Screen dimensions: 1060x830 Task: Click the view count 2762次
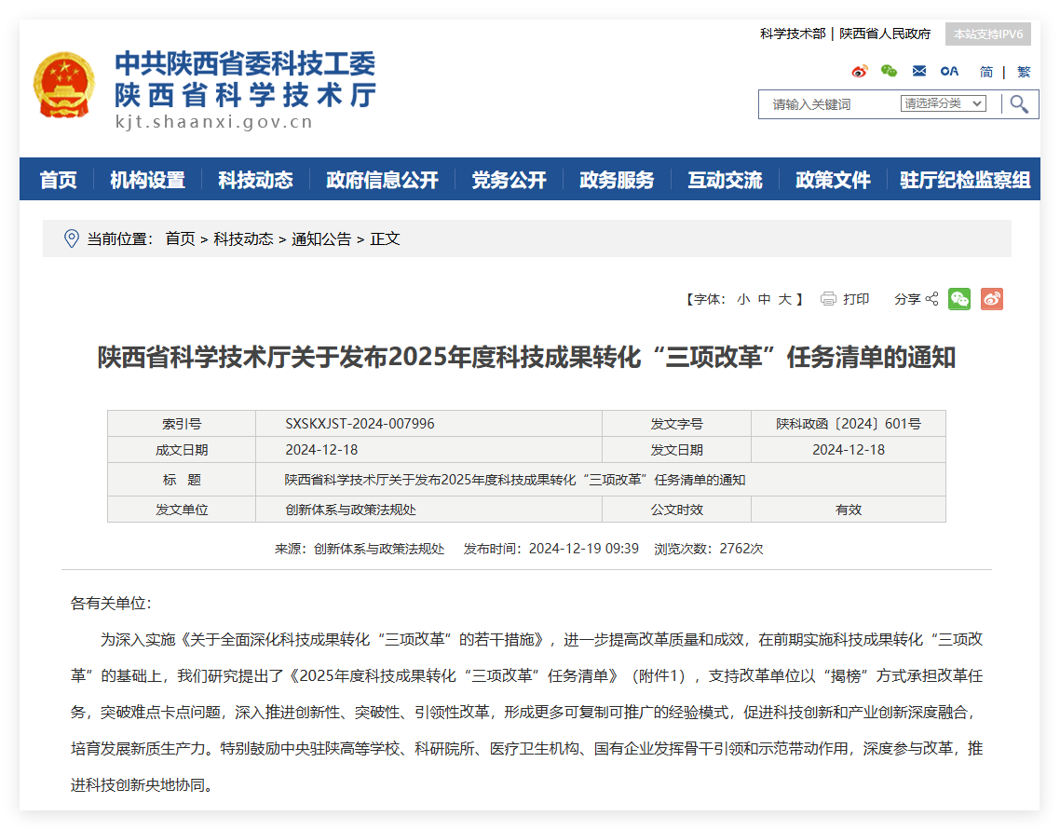[x=741, y=549]
